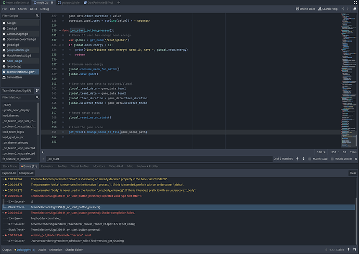Collapse the 'Shader compilation failed' error
359x254 pixels.
point(3,213)
